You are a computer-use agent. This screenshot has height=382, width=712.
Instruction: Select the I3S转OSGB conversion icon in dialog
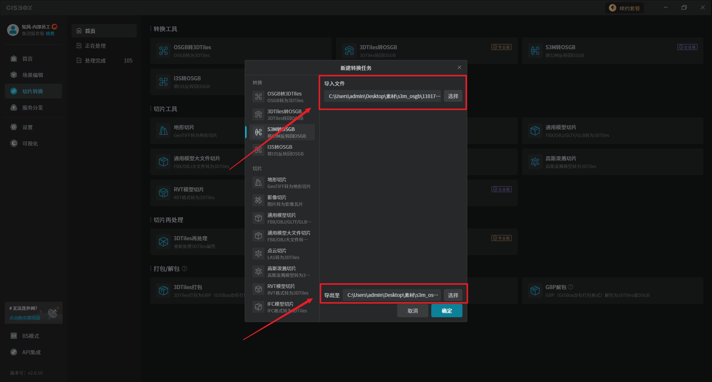tap(258, 150)
